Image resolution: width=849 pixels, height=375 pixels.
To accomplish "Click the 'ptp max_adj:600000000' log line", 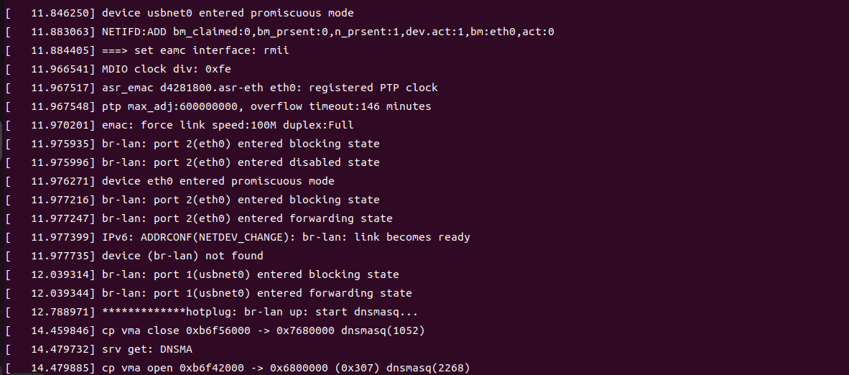I will [x=266, y=106].
